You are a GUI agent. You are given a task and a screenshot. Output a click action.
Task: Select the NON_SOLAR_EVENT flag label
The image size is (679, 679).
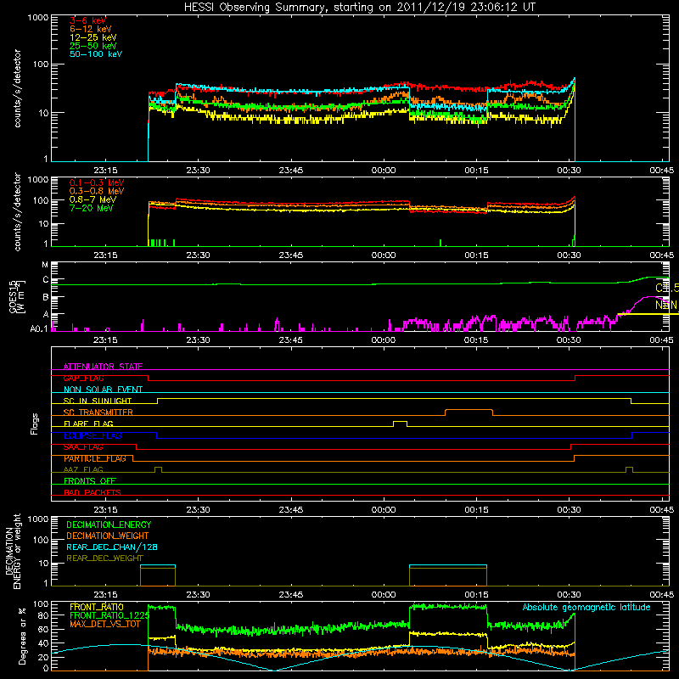click(x=103, y=390)
